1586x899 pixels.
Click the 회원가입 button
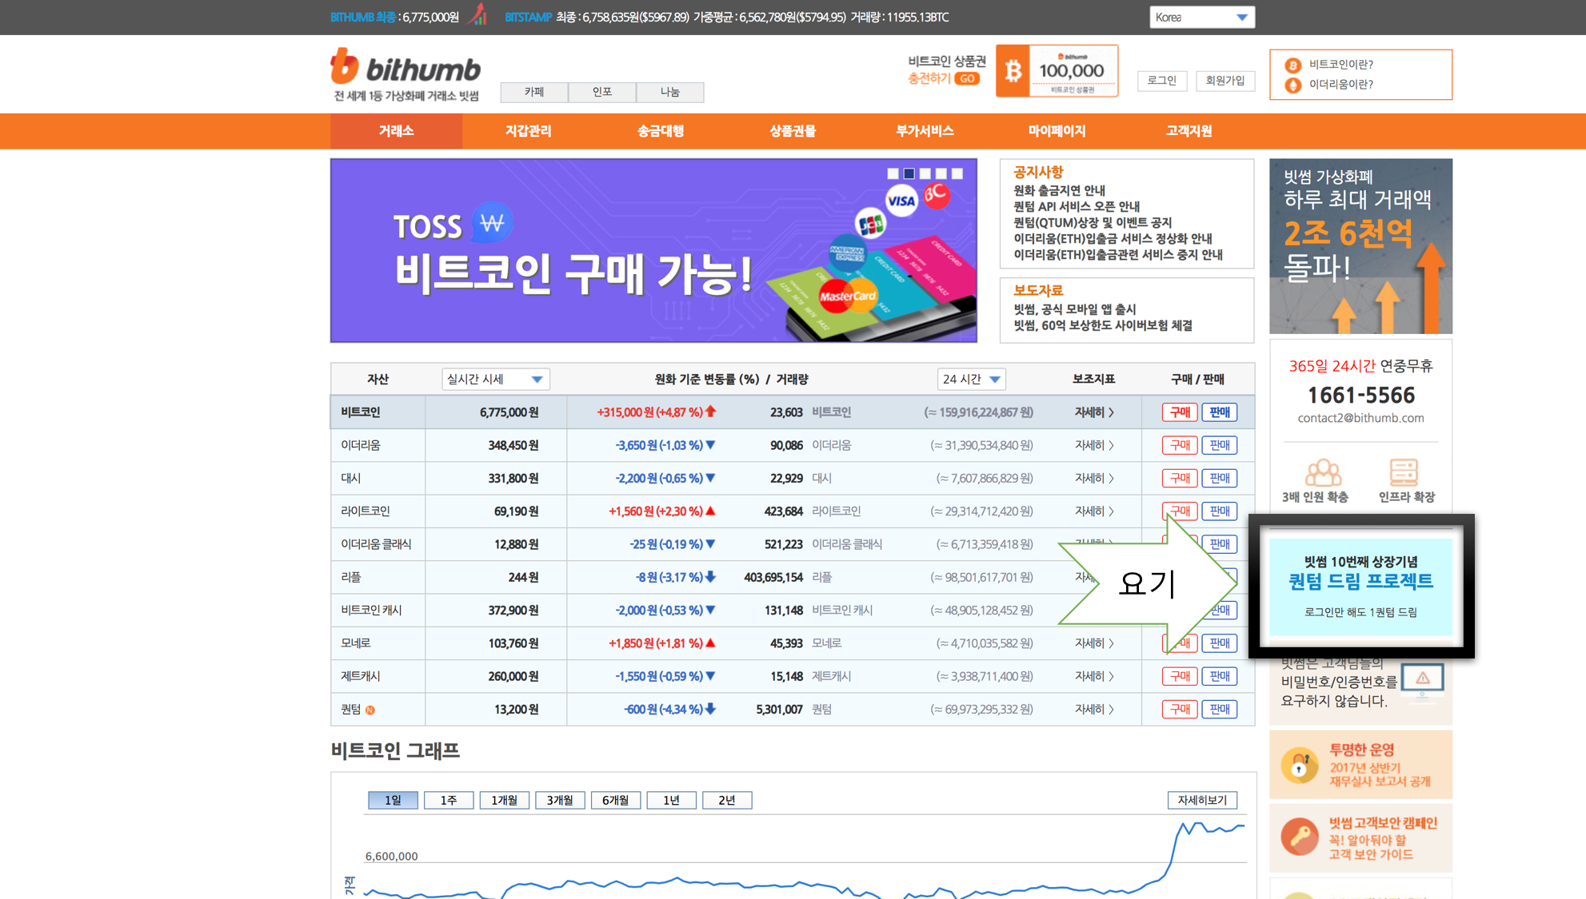1225,81
